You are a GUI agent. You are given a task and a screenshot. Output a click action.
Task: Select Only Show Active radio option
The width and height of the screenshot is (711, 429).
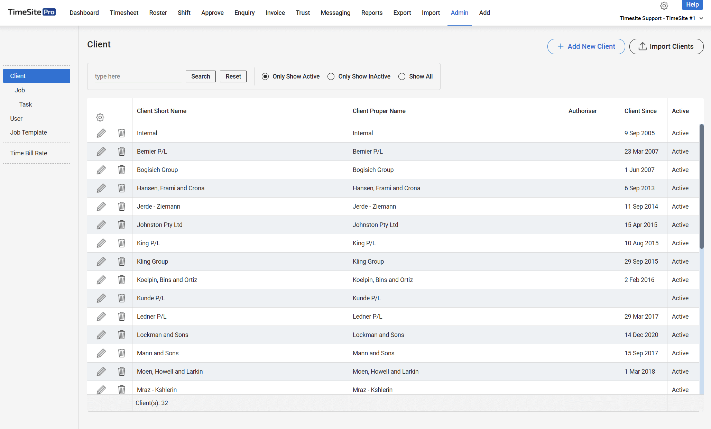(x=265, y=76)
